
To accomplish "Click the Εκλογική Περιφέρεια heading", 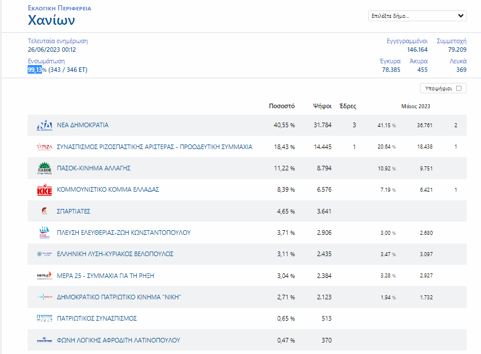I will 59,8.
